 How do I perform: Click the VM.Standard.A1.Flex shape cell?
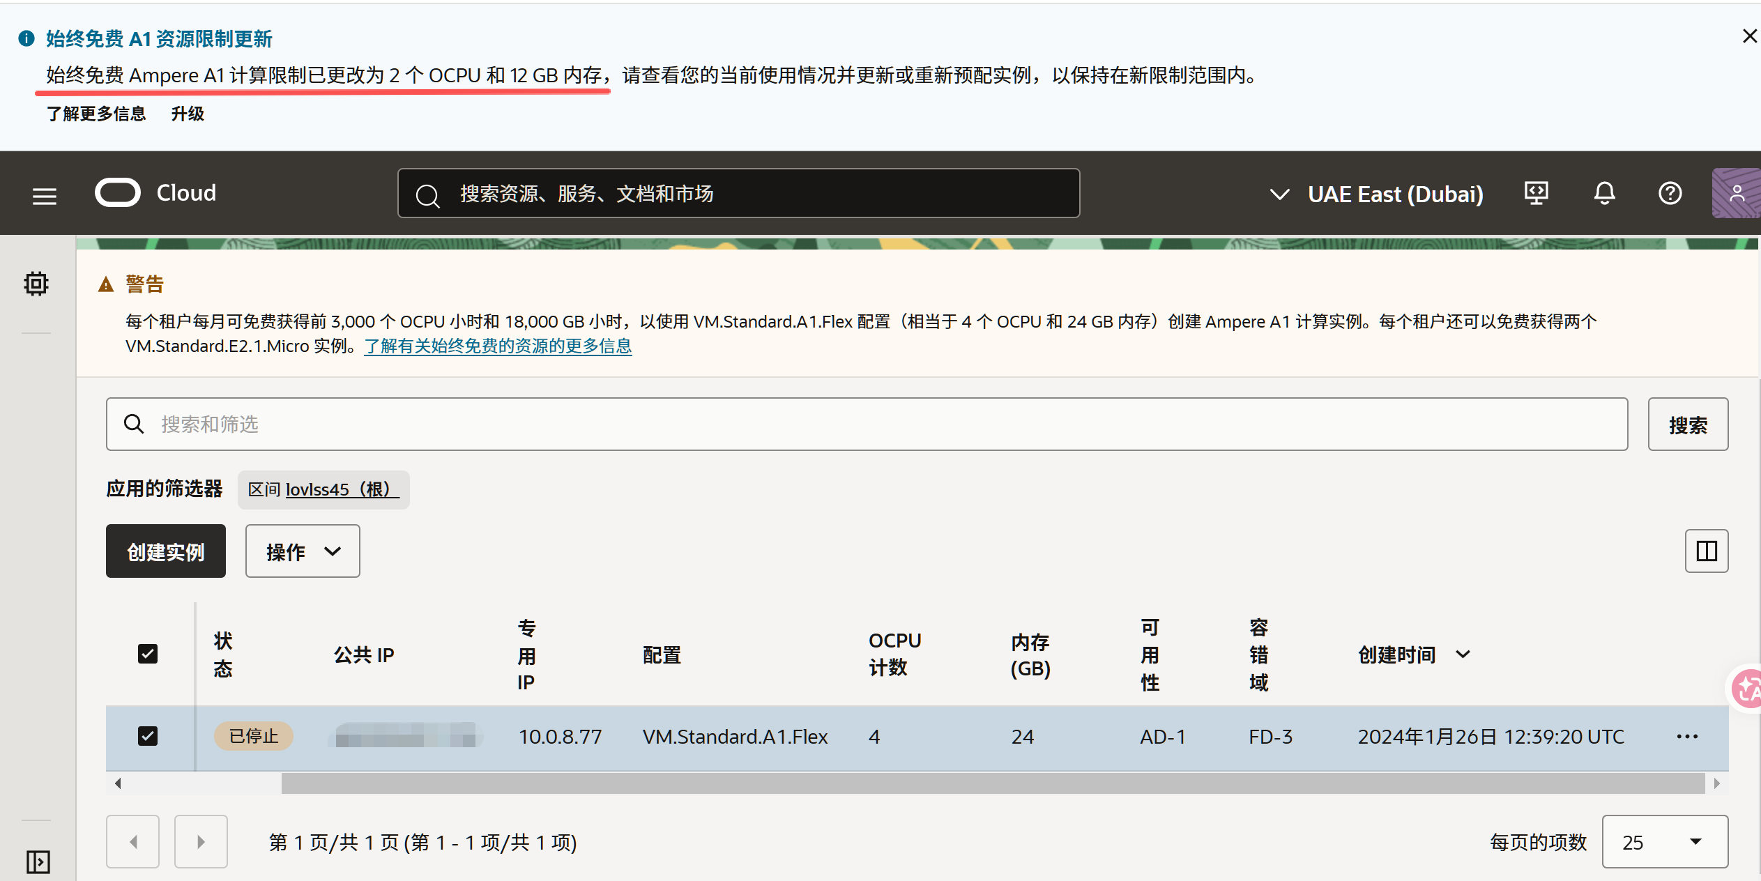coord(735,737)
